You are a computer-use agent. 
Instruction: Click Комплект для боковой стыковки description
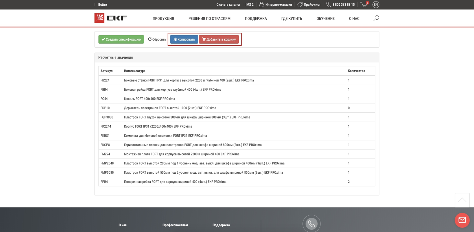coord(165,136)
